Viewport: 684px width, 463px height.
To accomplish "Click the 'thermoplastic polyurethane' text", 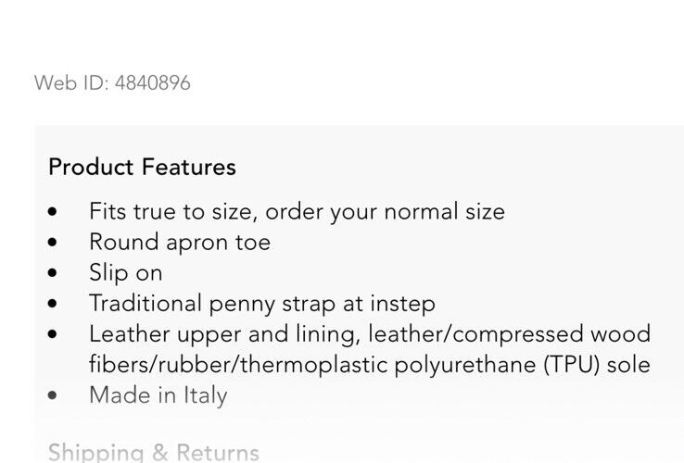I will [387, 365].
